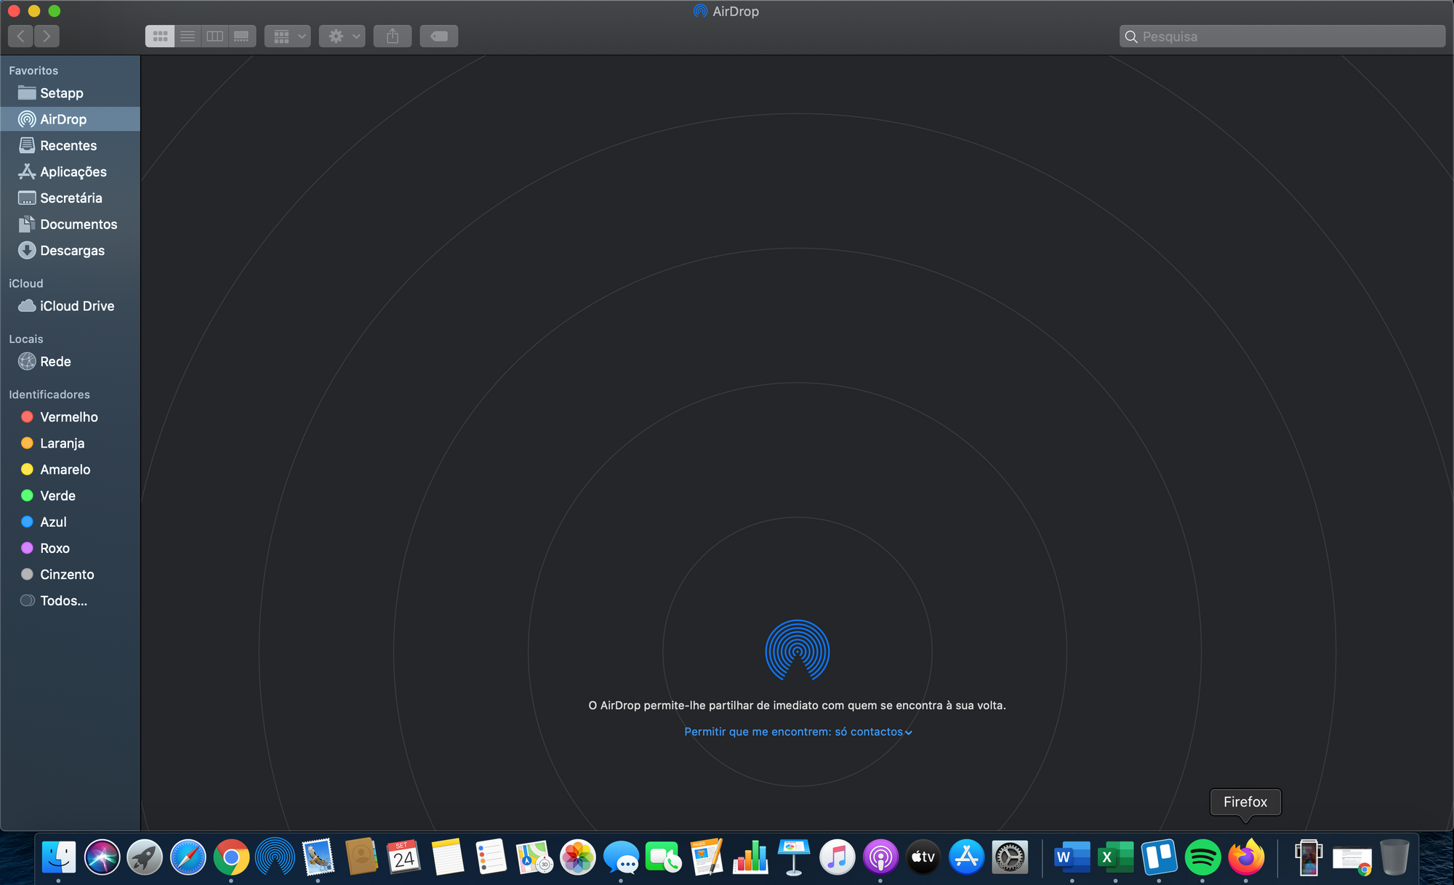Select the Cinzento gray tag
Image resolution: width=1454 pixels, height=885 pixels.
click(70, 574)
